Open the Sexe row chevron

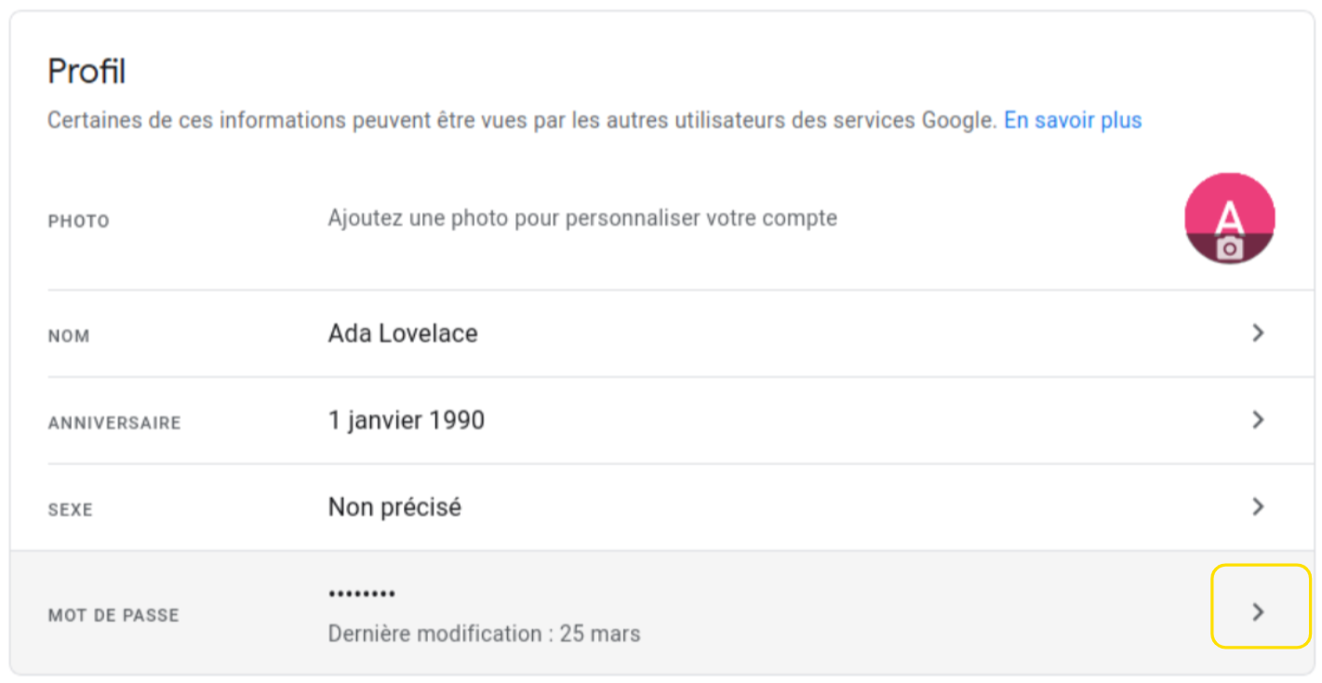(x=1258, y=506)
